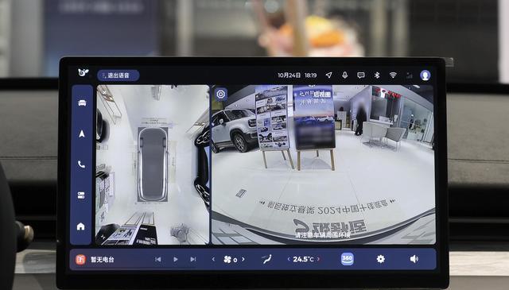Open the car settings icon in the sidebar

[x=82, y=103]
